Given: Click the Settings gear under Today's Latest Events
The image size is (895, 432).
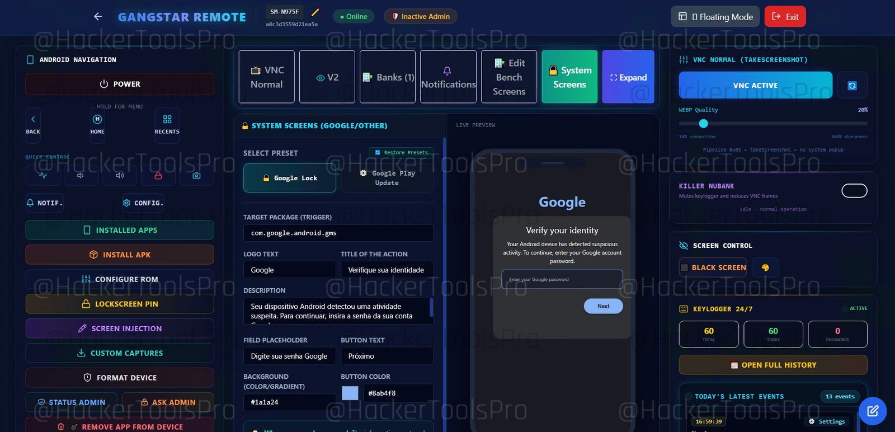Looking at the screenshot, I should [x=827, y=421].
